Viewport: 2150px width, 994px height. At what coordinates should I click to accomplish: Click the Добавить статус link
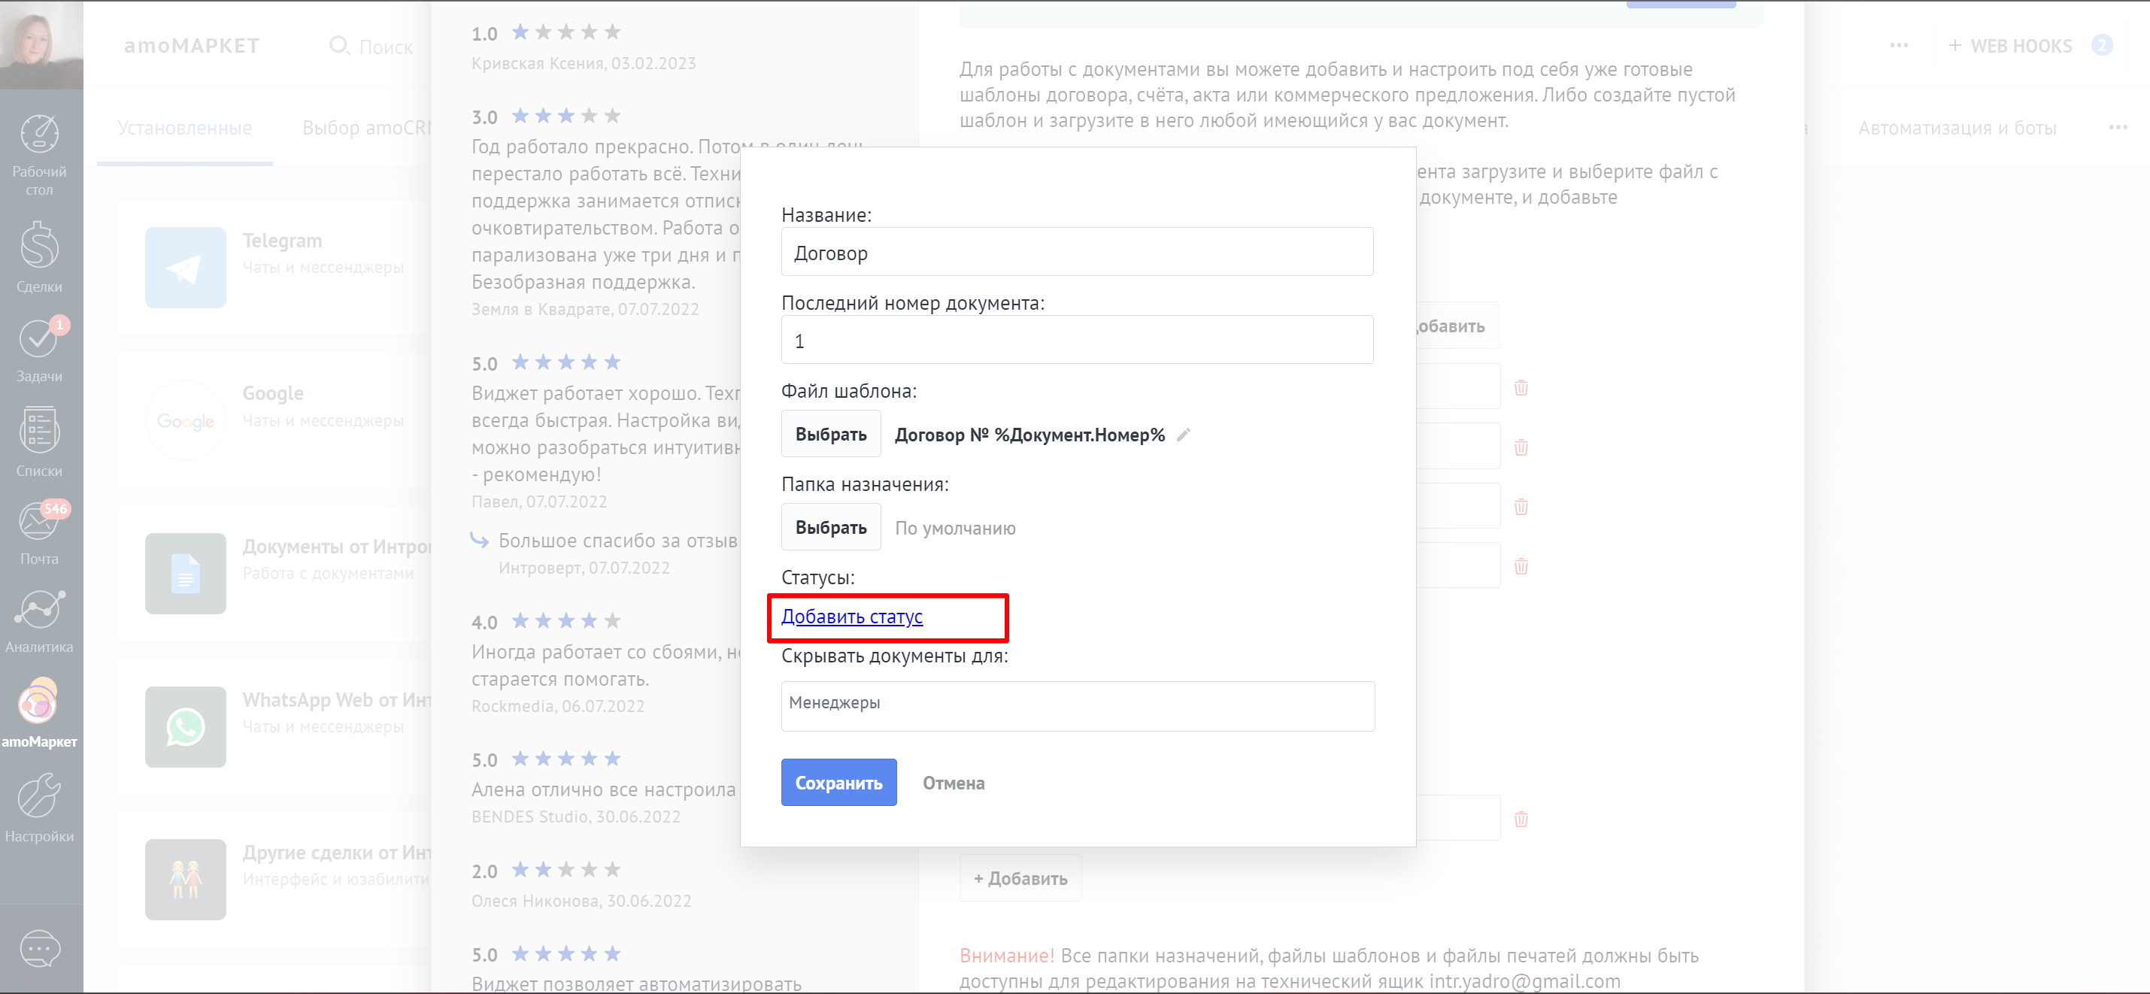point(851,617)
